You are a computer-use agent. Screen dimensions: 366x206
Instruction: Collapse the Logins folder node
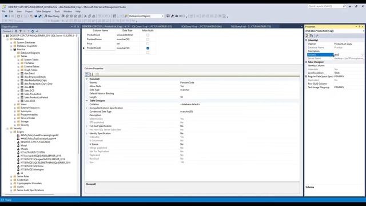point(11,132)
